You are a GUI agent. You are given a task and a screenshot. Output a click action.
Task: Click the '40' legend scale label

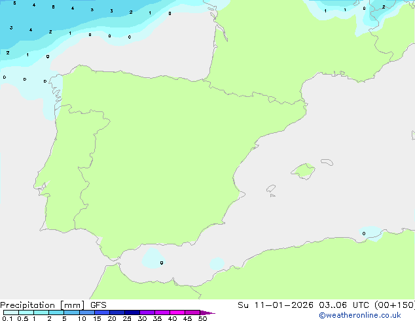point(172,318)
